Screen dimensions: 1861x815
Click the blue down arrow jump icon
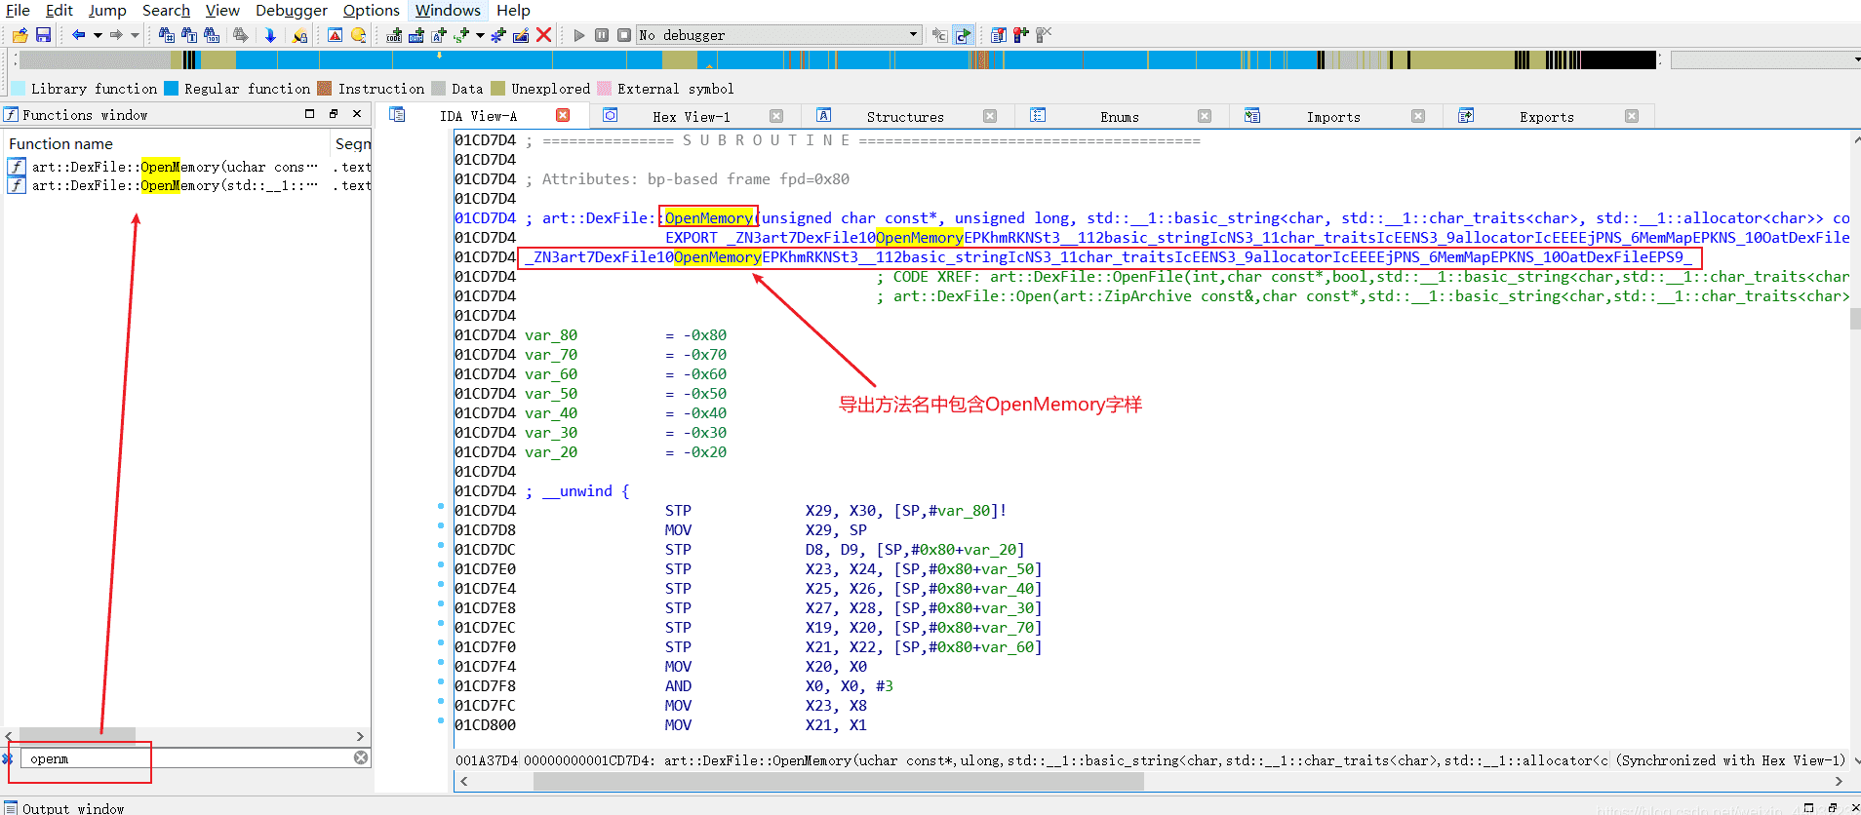click(270, 35)
